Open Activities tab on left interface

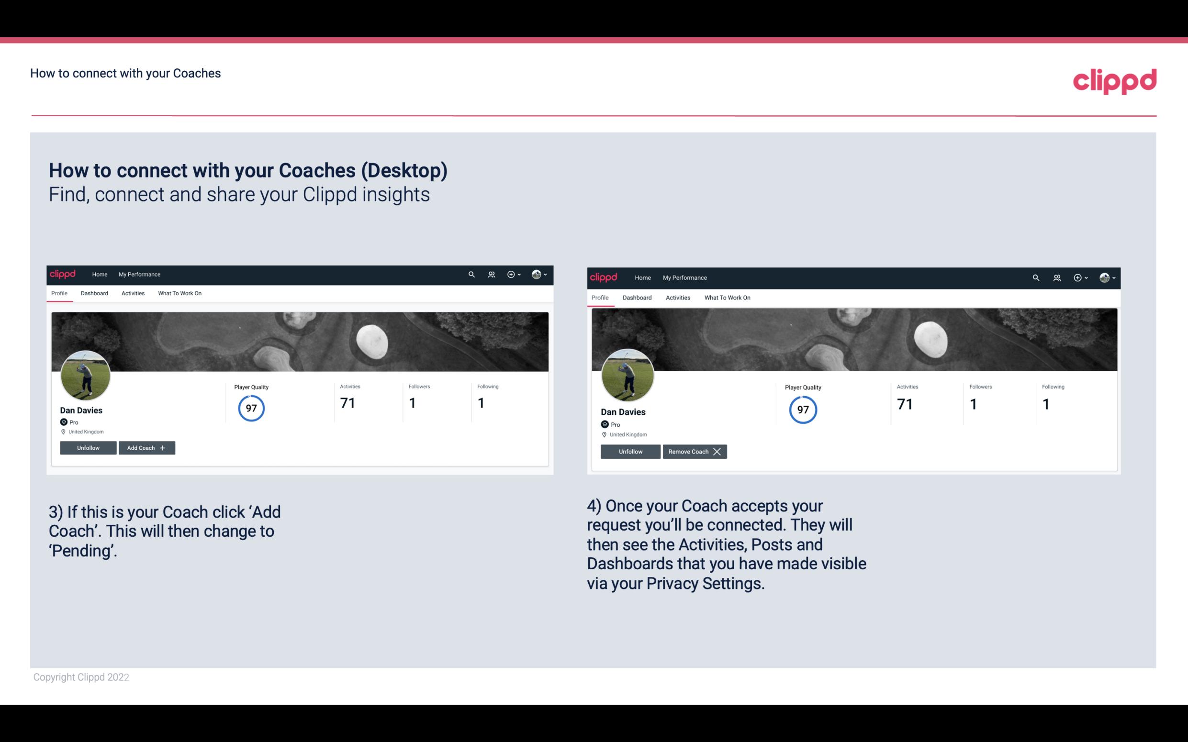pos(133,292)
